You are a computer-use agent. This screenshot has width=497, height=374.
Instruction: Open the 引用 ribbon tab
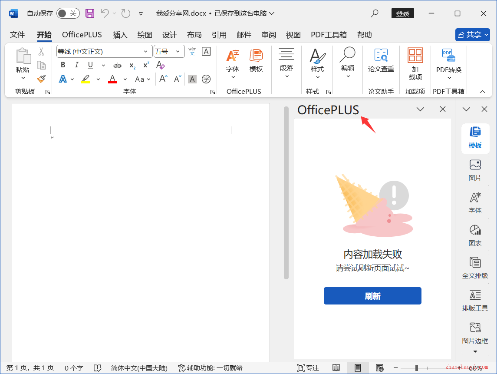coord(219,35)
